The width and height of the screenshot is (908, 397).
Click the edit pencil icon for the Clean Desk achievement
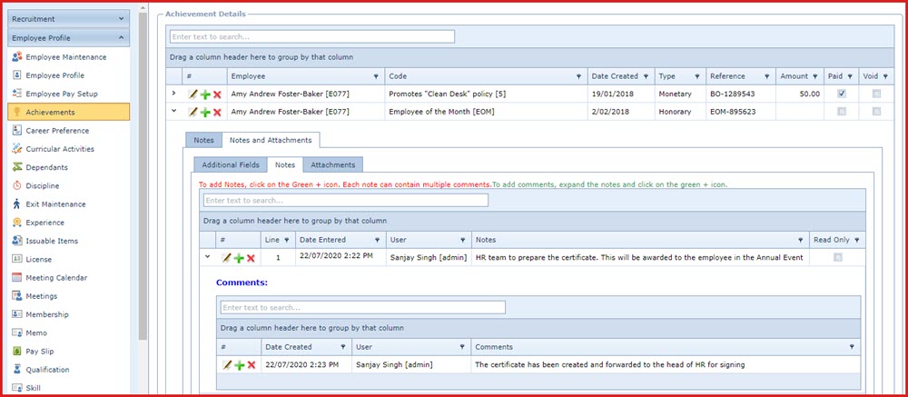click(x=192, y=94)
